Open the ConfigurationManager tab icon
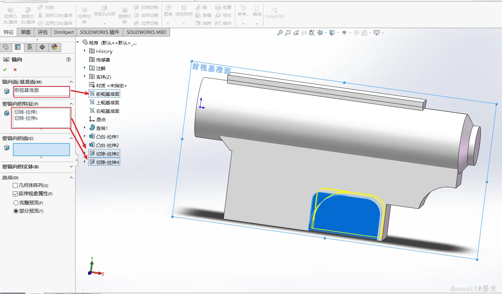Image resolution: width=502 pixels, height=294 pixels. pyautogui.click(x=30, y=47)
